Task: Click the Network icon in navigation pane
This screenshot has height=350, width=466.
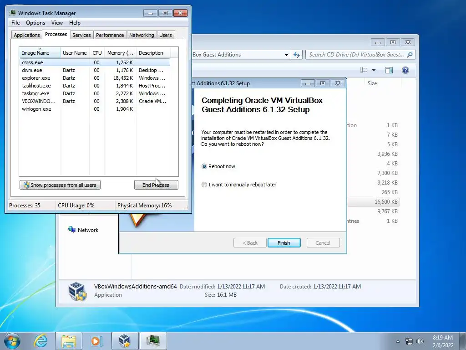Action: [x=71, y=230]
